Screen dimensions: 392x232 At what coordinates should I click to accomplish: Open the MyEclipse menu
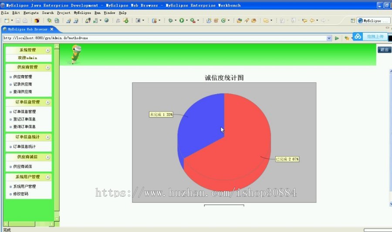[82, 13]
